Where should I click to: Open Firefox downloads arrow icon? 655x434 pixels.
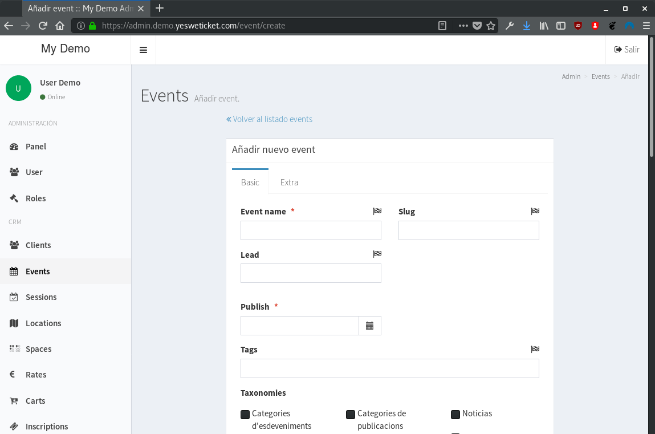526,26
